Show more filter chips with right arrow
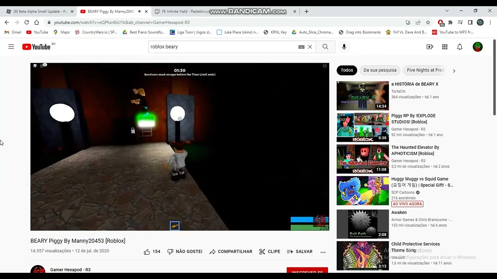Image resolution: width=497 pixels, height=279 pixels. point(454,71)
